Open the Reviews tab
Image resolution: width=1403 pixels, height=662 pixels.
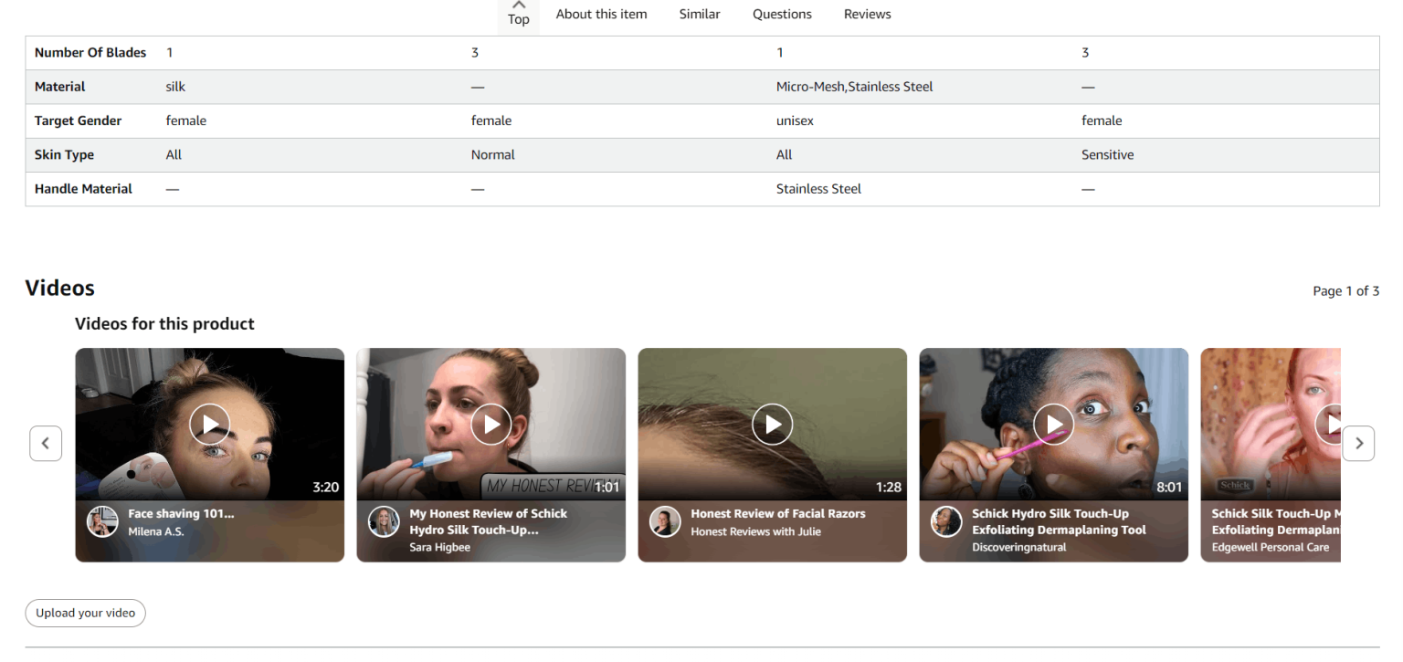[868, 14]
